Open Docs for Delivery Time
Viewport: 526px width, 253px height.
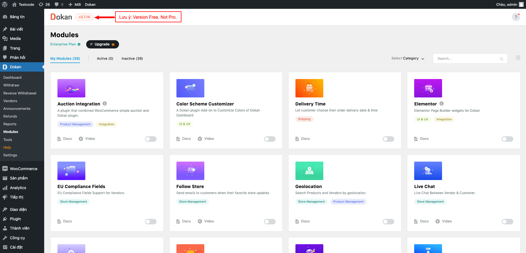pos(303,139)
